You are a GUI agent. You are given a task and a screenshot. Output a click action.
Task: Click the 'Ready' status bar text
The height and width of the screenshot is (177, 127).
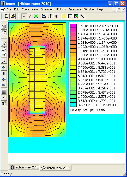click(x=6, y=174)
